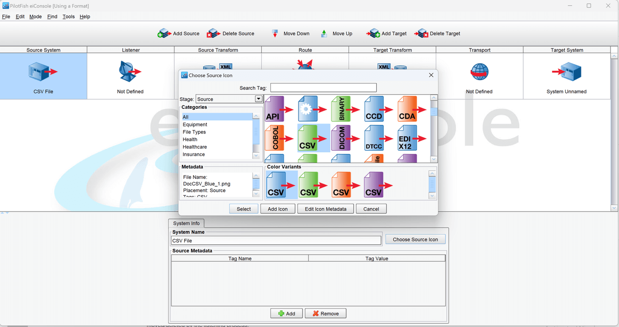Open the Stage dropdown set to Source
The width and height of the screenshot is (619, 327).
(259, 99)
